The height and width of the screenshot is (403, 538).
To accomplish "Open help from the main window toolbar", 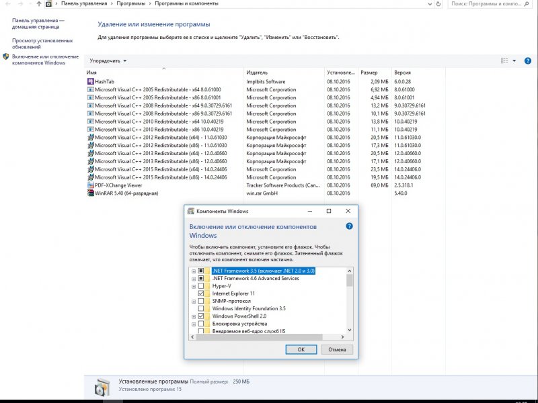I will point(528,60).
